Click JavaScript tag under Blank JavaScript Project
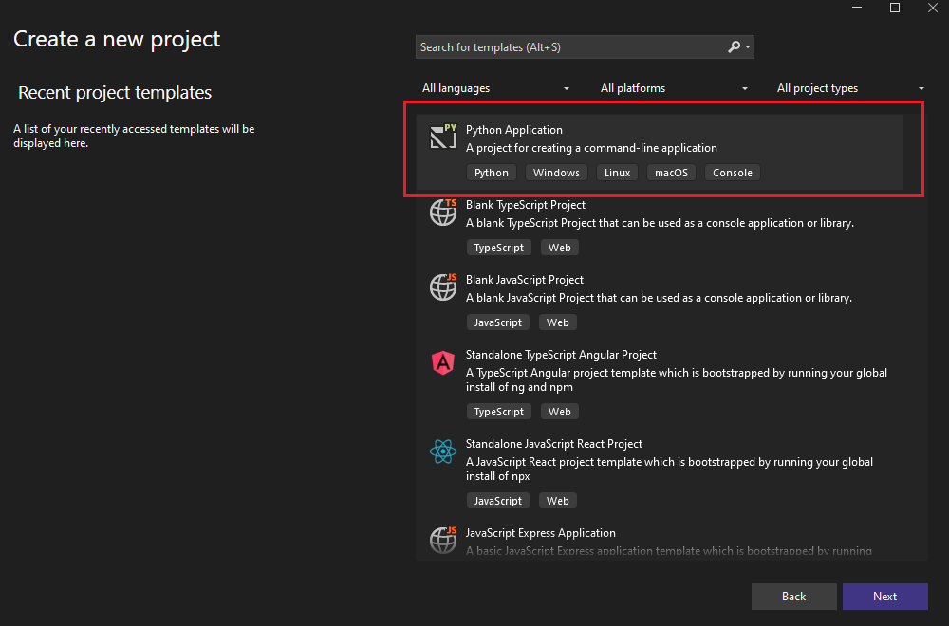Image resolution: width=949 pixels, height=626 pixels. (x=498, y=323)
